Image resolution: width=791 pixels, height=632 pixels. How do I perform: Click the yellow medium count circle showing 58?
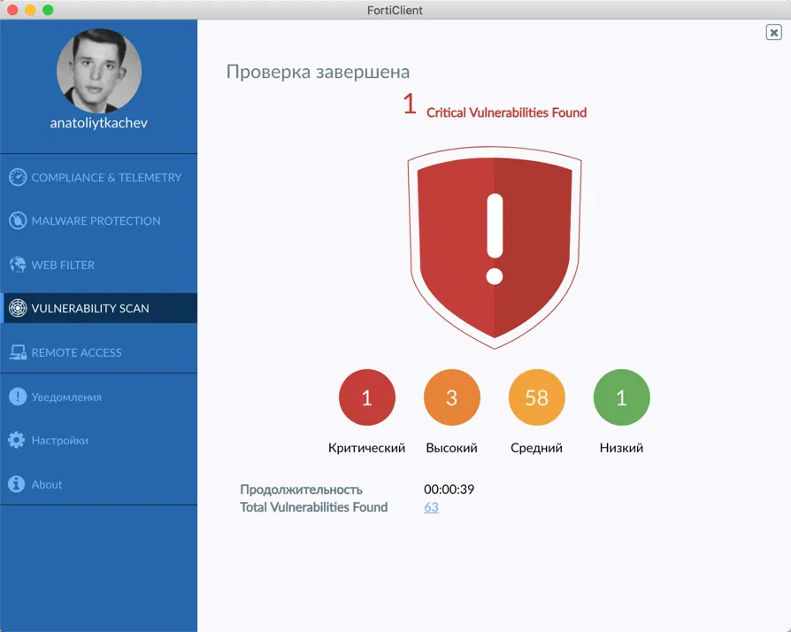536,397
